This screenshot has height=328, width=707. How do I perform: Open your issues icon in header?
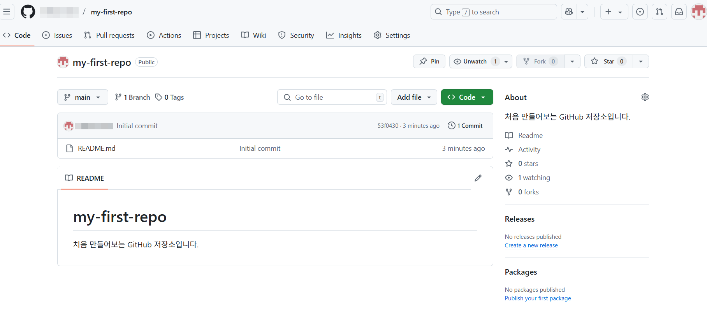[x=640, y=12]
